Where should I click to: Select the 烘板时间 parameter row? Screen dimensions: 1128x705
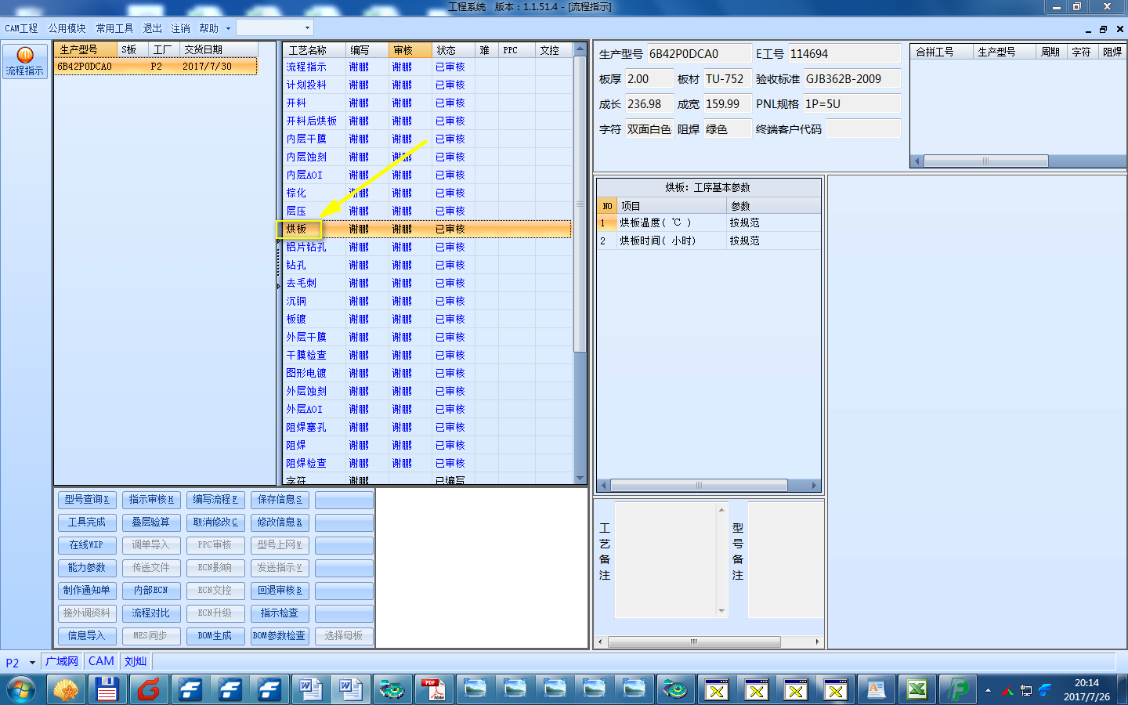tap(709, 241)
